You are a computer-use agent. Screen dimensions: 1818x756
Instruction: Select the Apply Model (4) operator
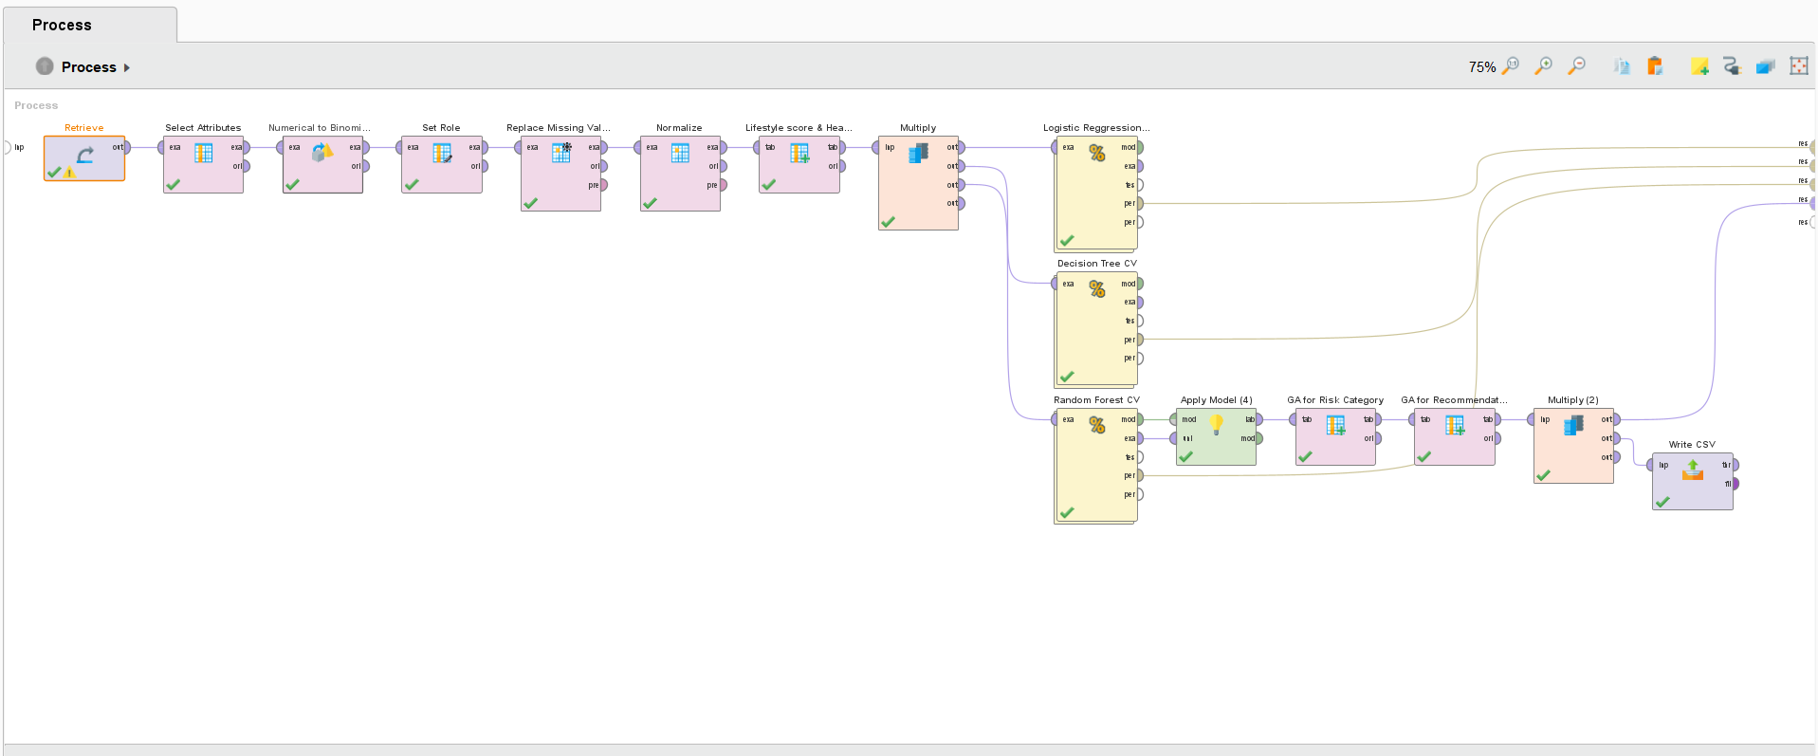point(1217,437)
